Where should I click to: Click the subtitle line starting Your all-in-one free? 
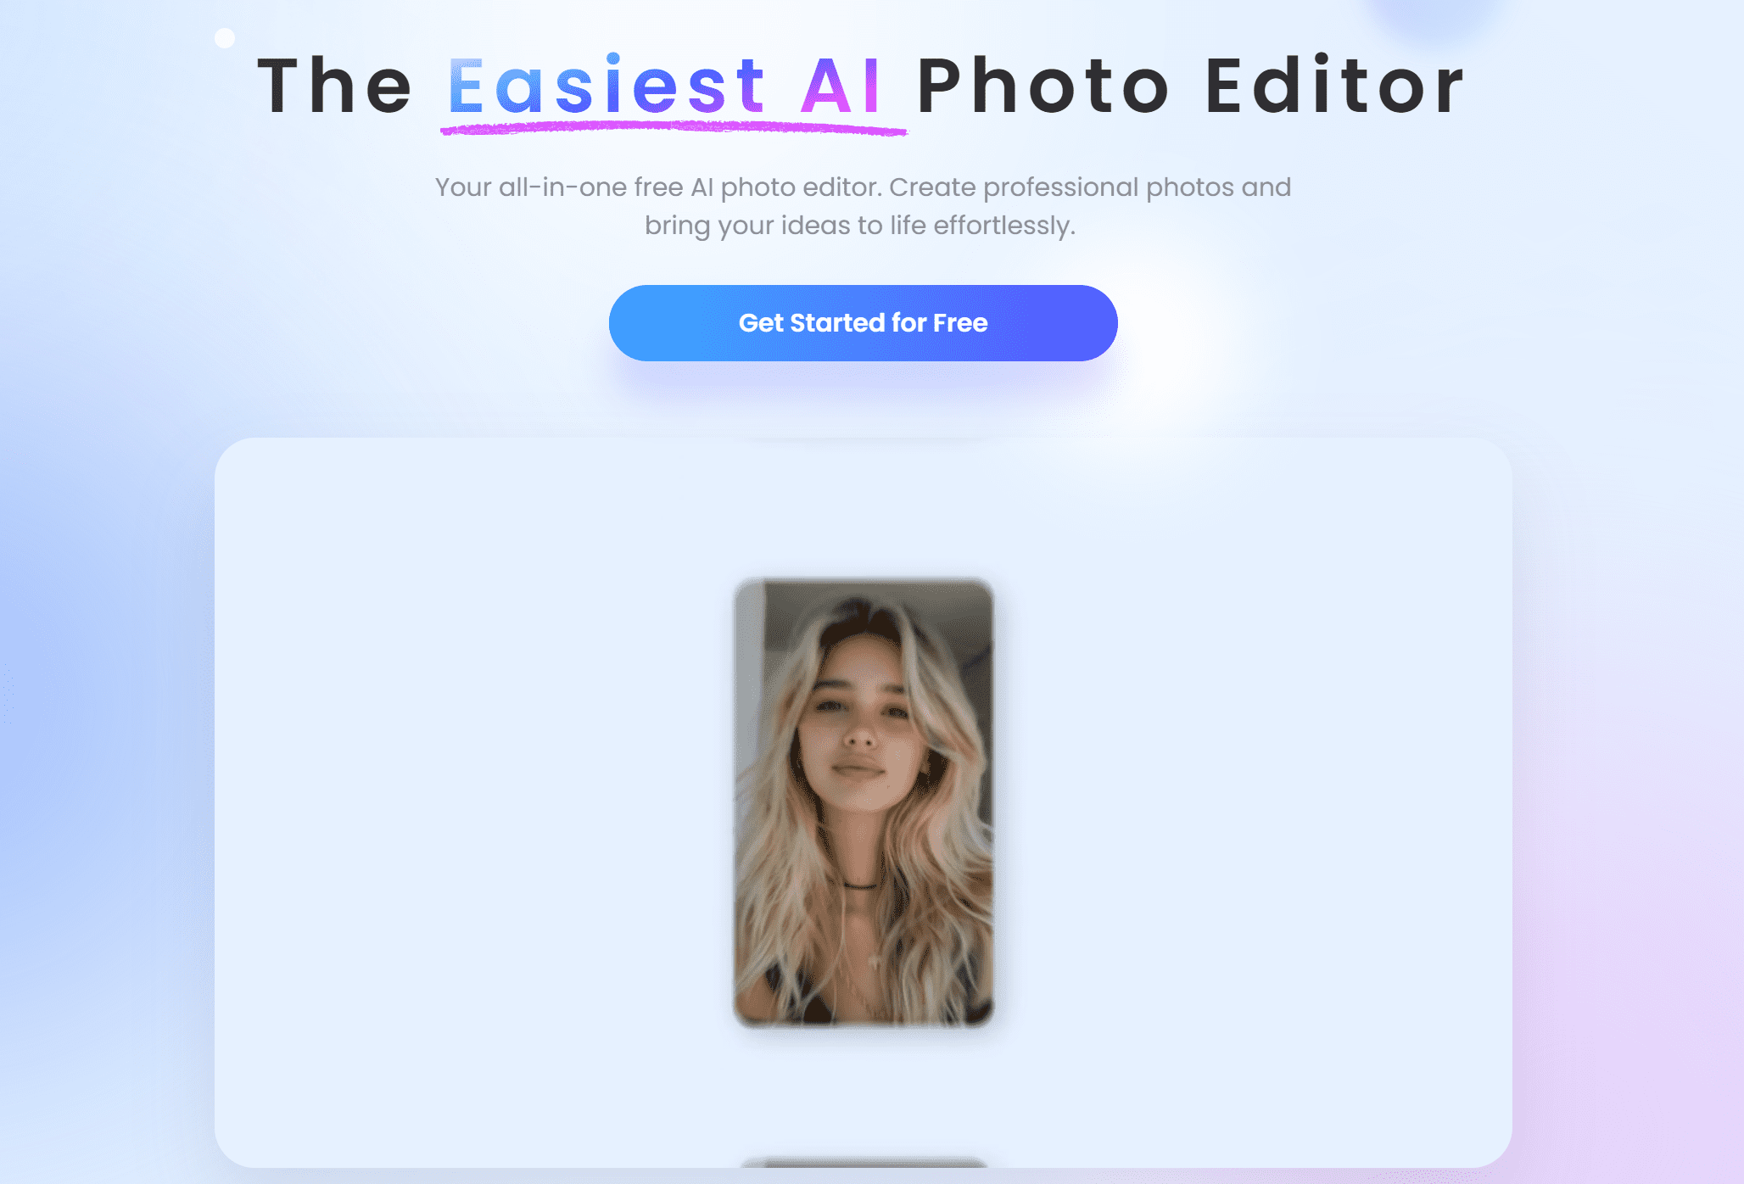pyautogui.click(x=863, y=187)
